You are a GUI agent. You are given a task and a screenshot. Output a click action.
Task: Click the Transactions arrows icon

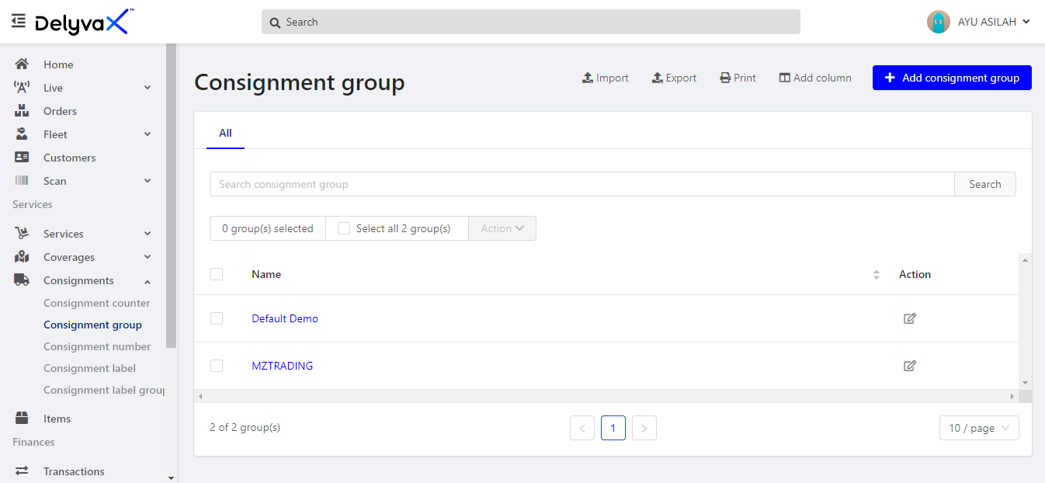click(x=22, y=471)
